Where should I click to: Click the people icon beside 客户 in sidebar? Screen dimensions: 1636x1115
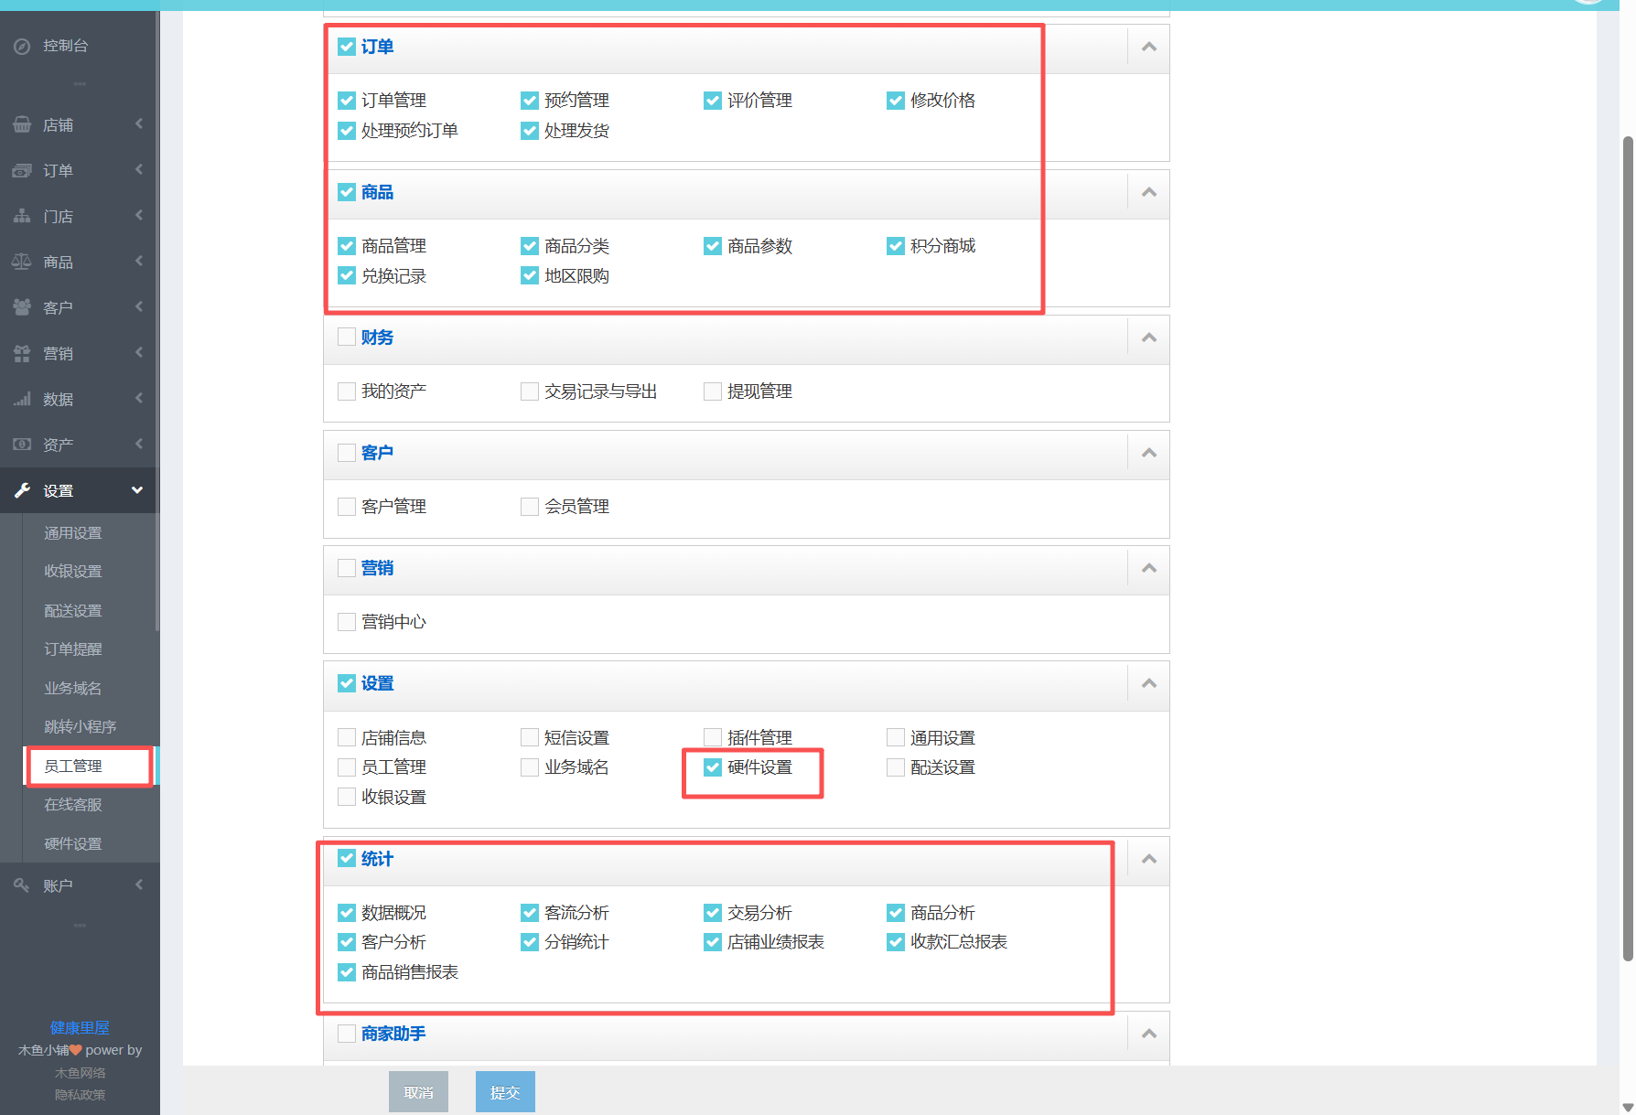click(x=22, y=308)
